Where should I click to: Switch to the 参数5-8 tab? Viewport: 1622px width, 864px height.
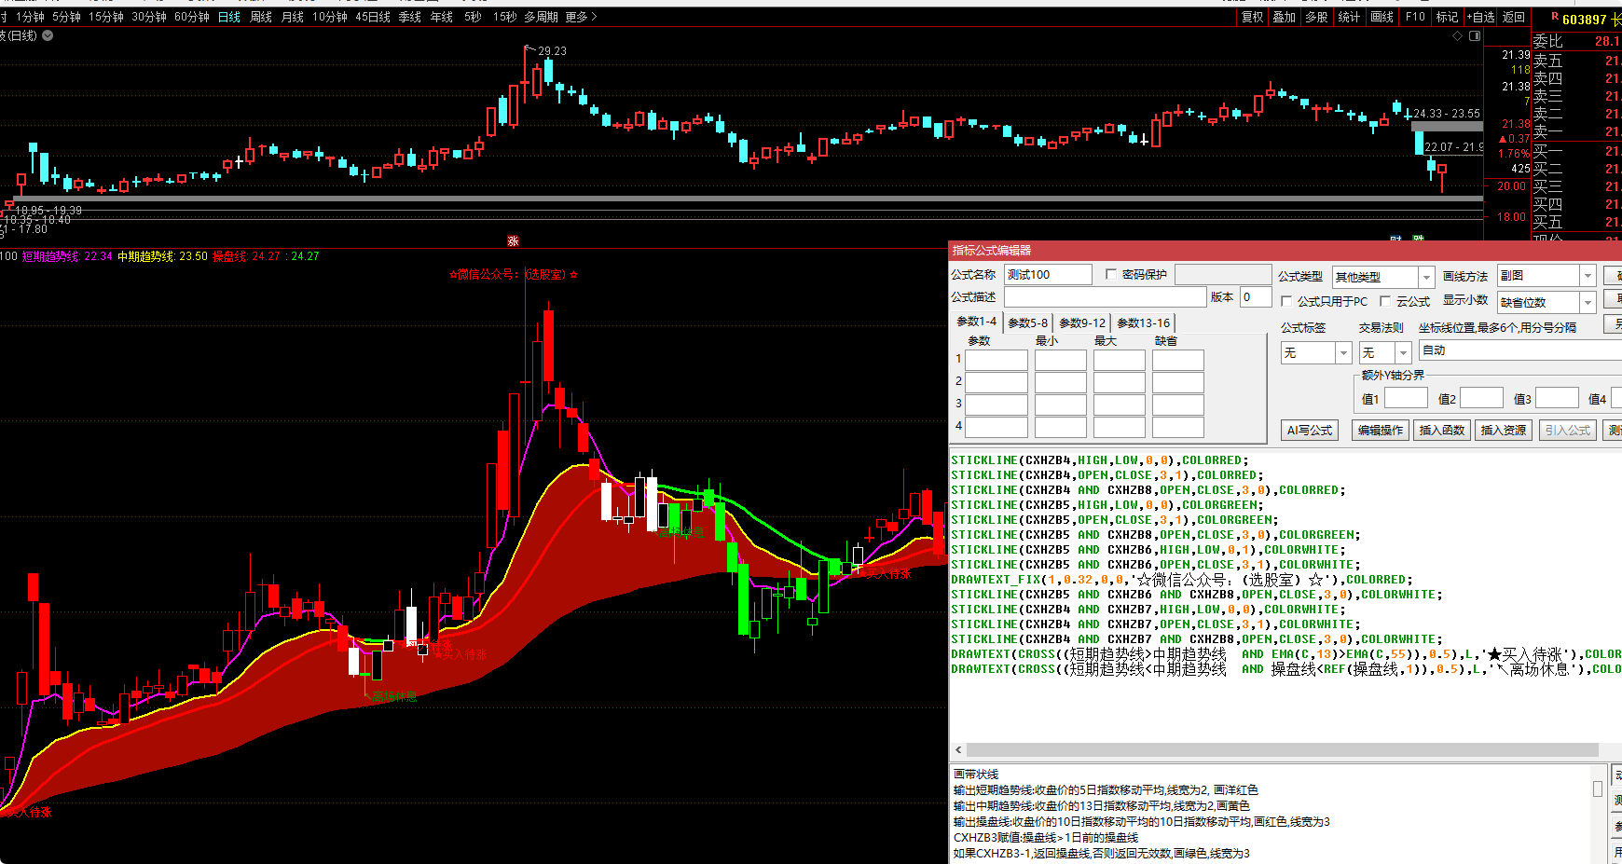[x=1027, y=323]
